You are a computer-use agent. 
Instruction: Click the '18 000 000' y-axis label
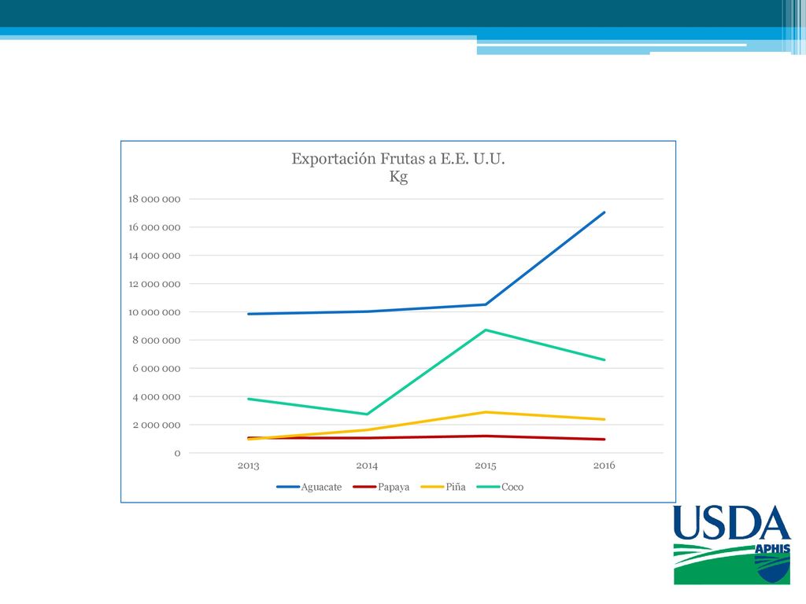154,199
